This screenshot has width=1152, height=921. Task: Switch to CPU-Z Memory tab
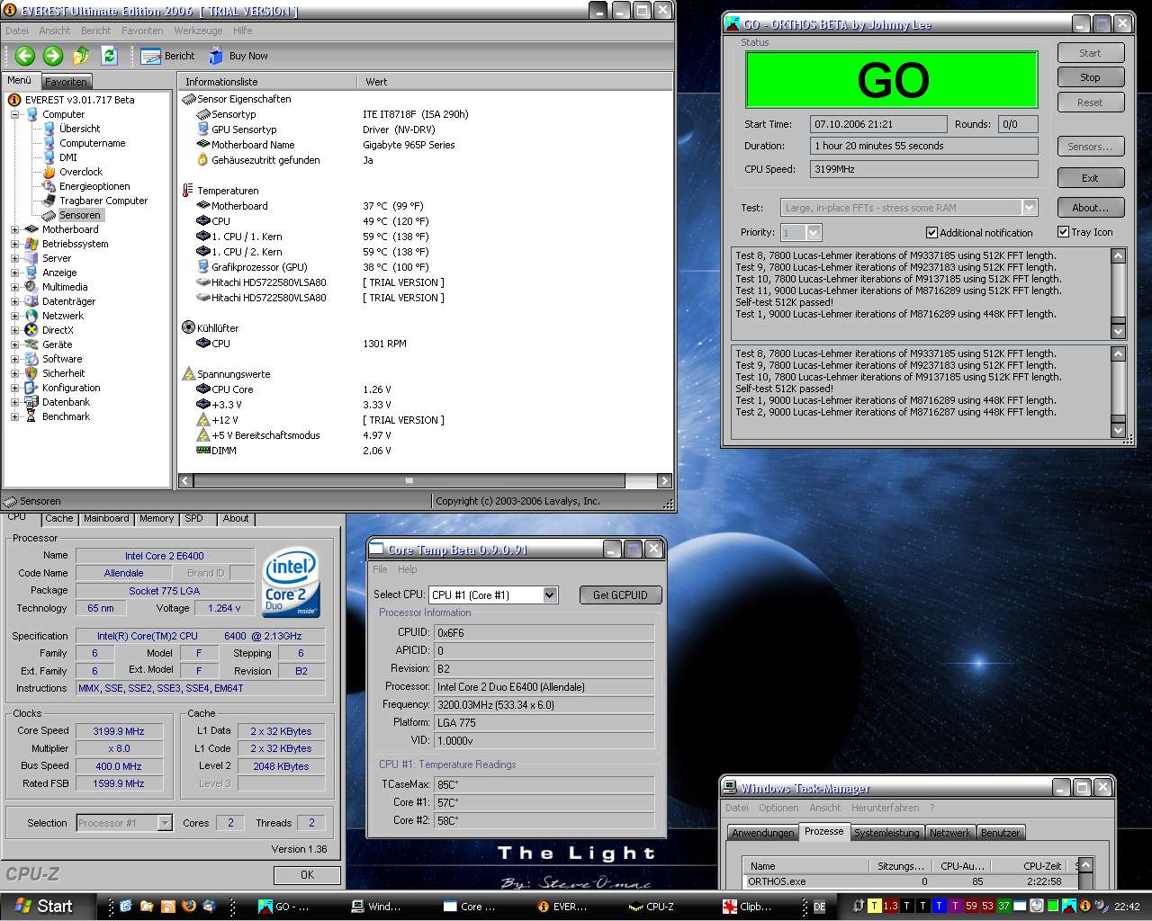[157, 519]
